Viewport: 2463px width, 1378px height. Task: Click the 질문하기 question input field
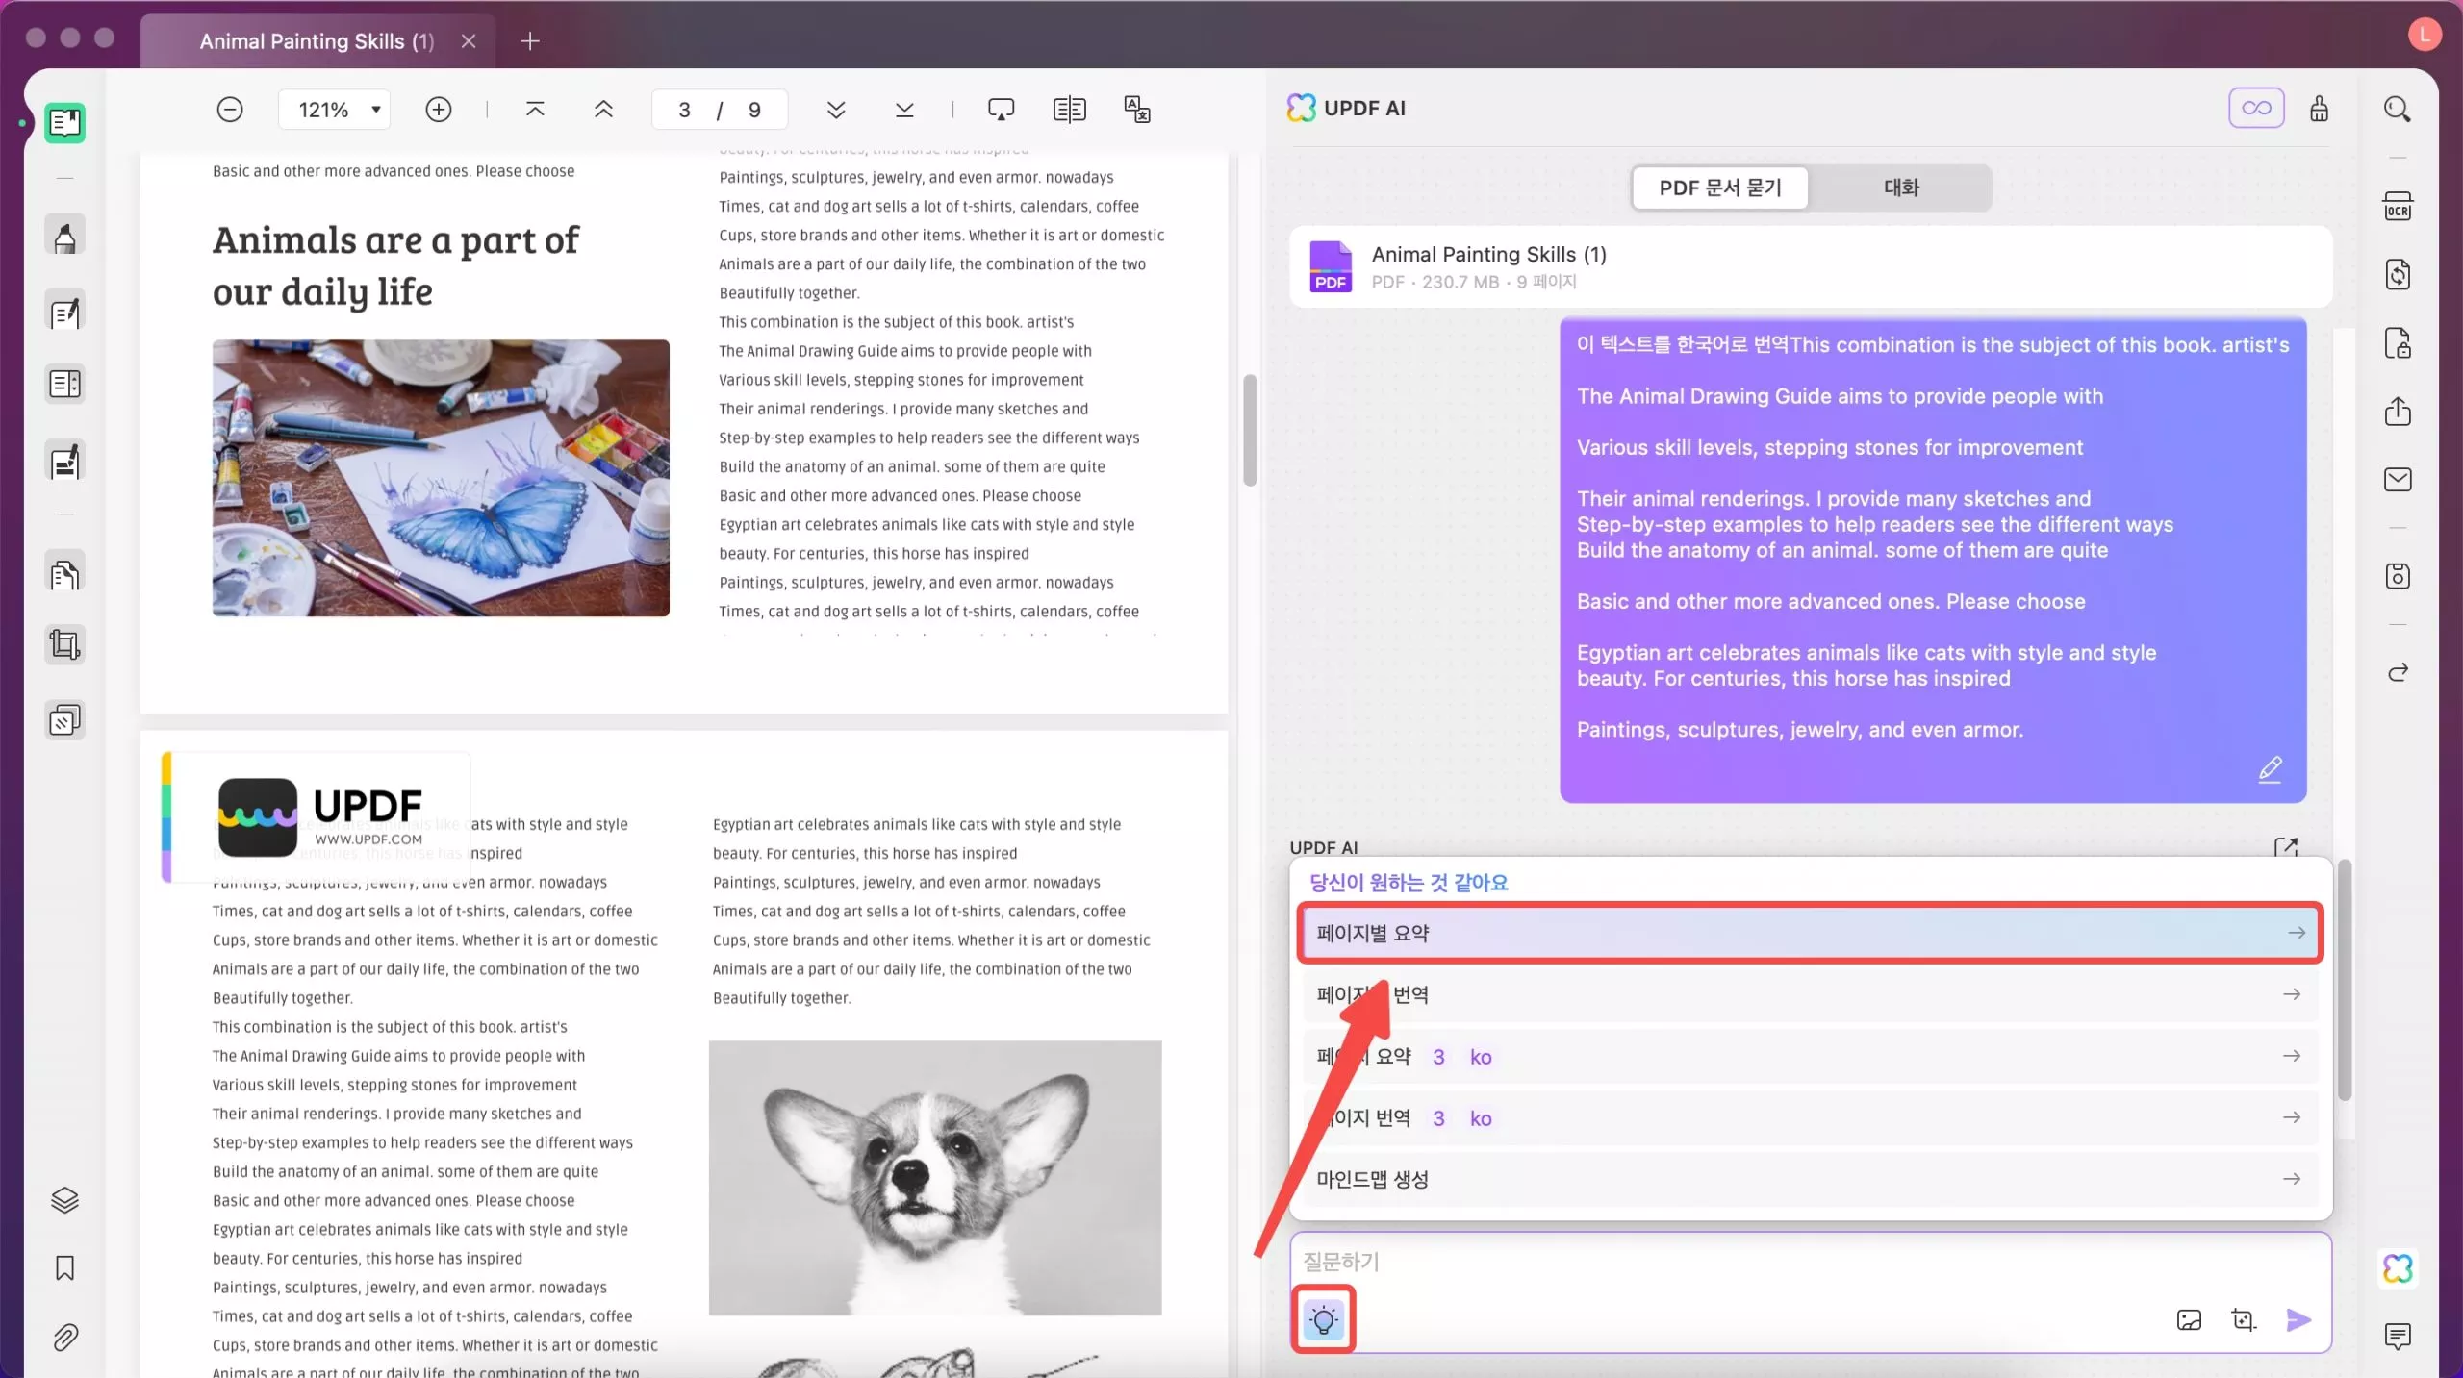click(x=1810, y=1262)
